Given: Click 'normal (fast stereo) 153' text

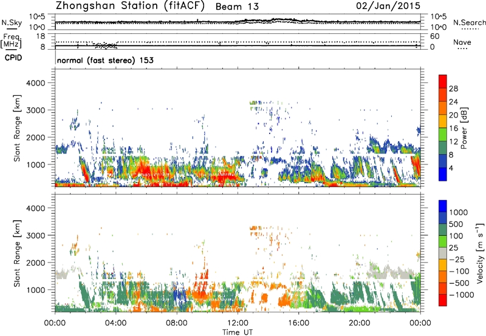Looking at the screenshot, I should [105, 60].
